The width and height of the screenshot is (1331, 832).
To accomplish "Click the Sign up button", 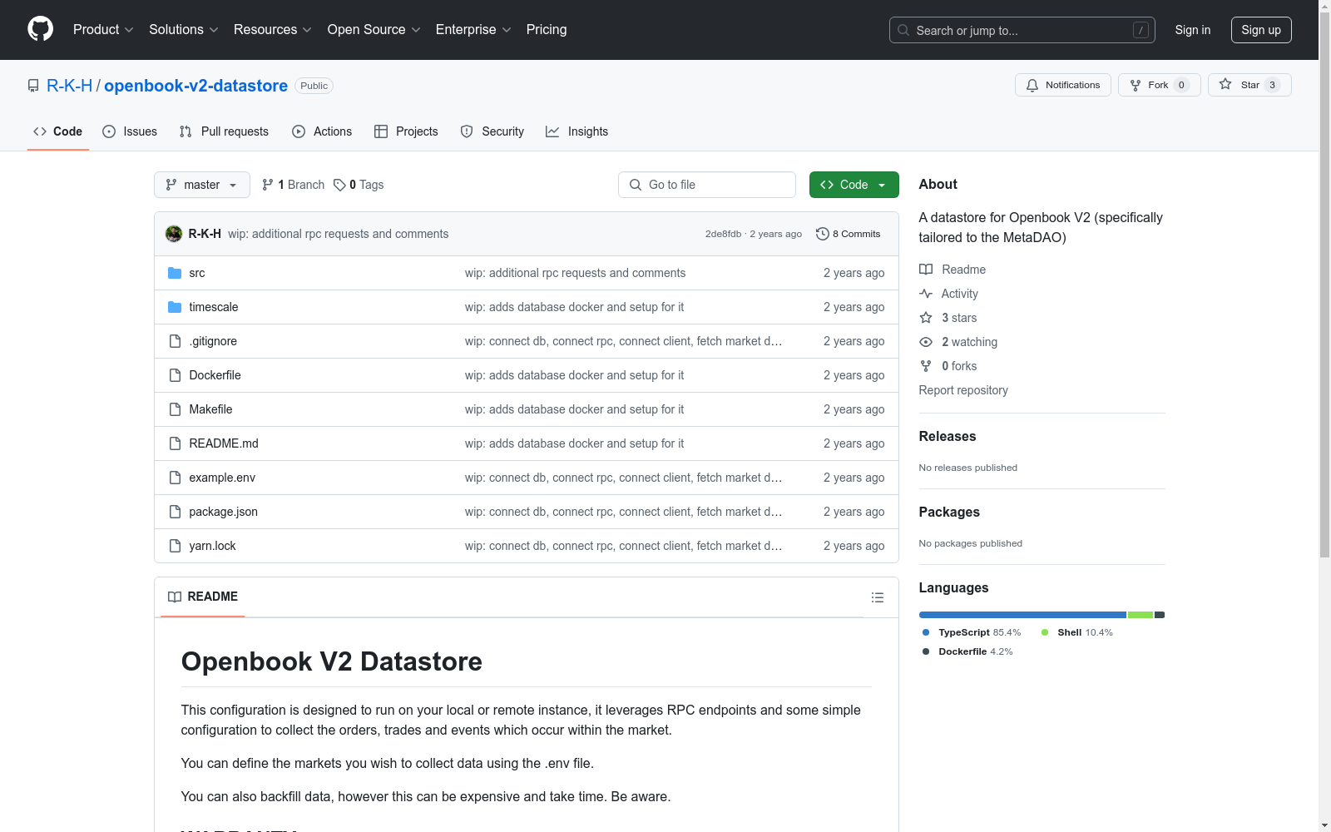I will 1261,30.
